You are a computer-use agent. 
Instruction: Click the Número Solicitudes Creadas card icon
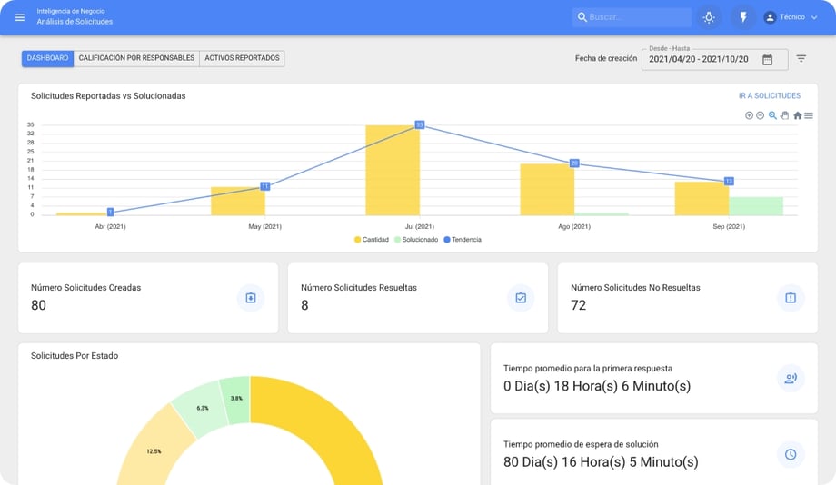click(x=251, y=298)
